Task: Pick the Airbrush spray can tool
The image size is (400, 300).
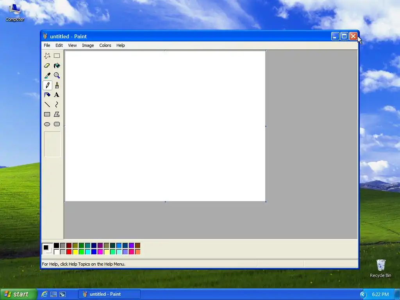Action: click(47, 95)
